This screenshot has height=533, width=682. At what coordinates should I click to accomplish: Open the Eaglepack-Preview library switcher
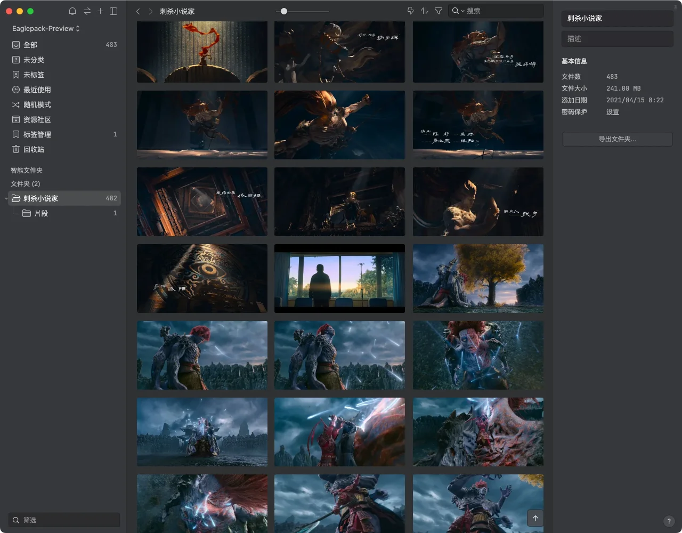pos(46,28)
